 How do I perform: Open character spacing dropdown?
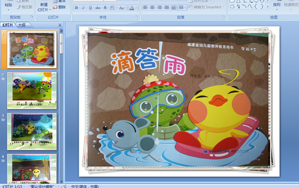click(x=112, y=8)
